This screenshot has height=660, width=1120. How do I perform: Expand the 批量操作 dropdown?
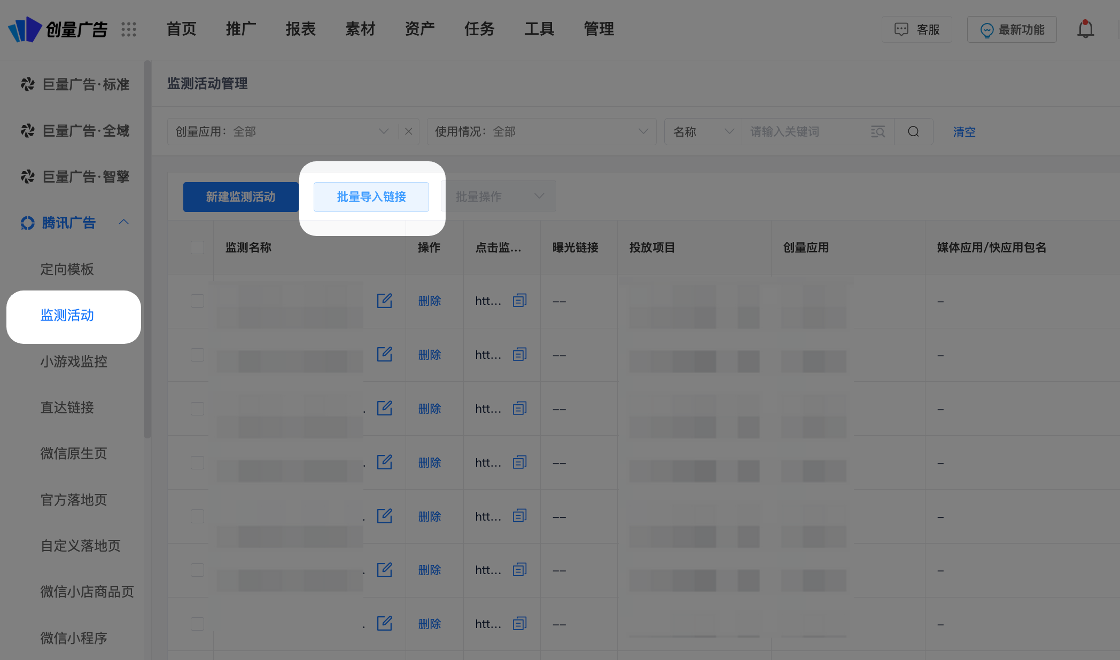(x=499, y=197)
